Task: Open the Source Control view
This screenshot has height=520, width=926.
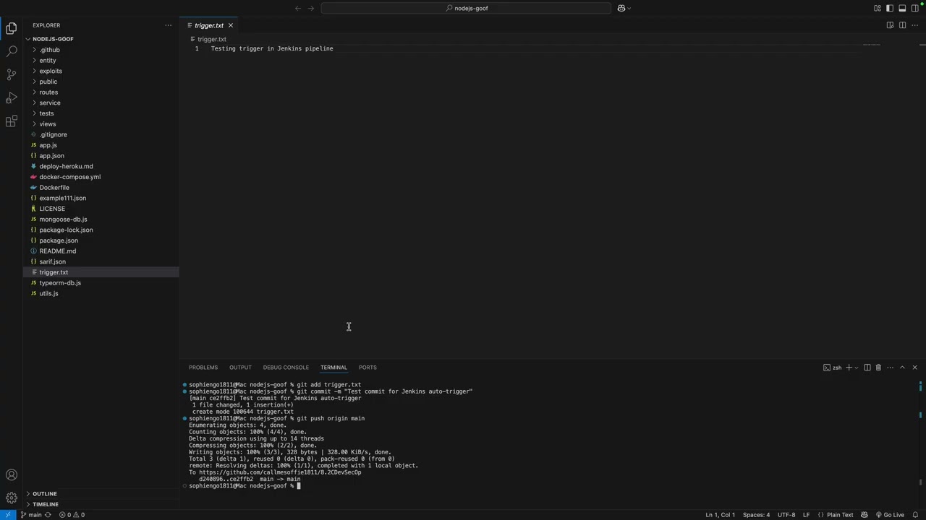Action: [x=12, y=74]
